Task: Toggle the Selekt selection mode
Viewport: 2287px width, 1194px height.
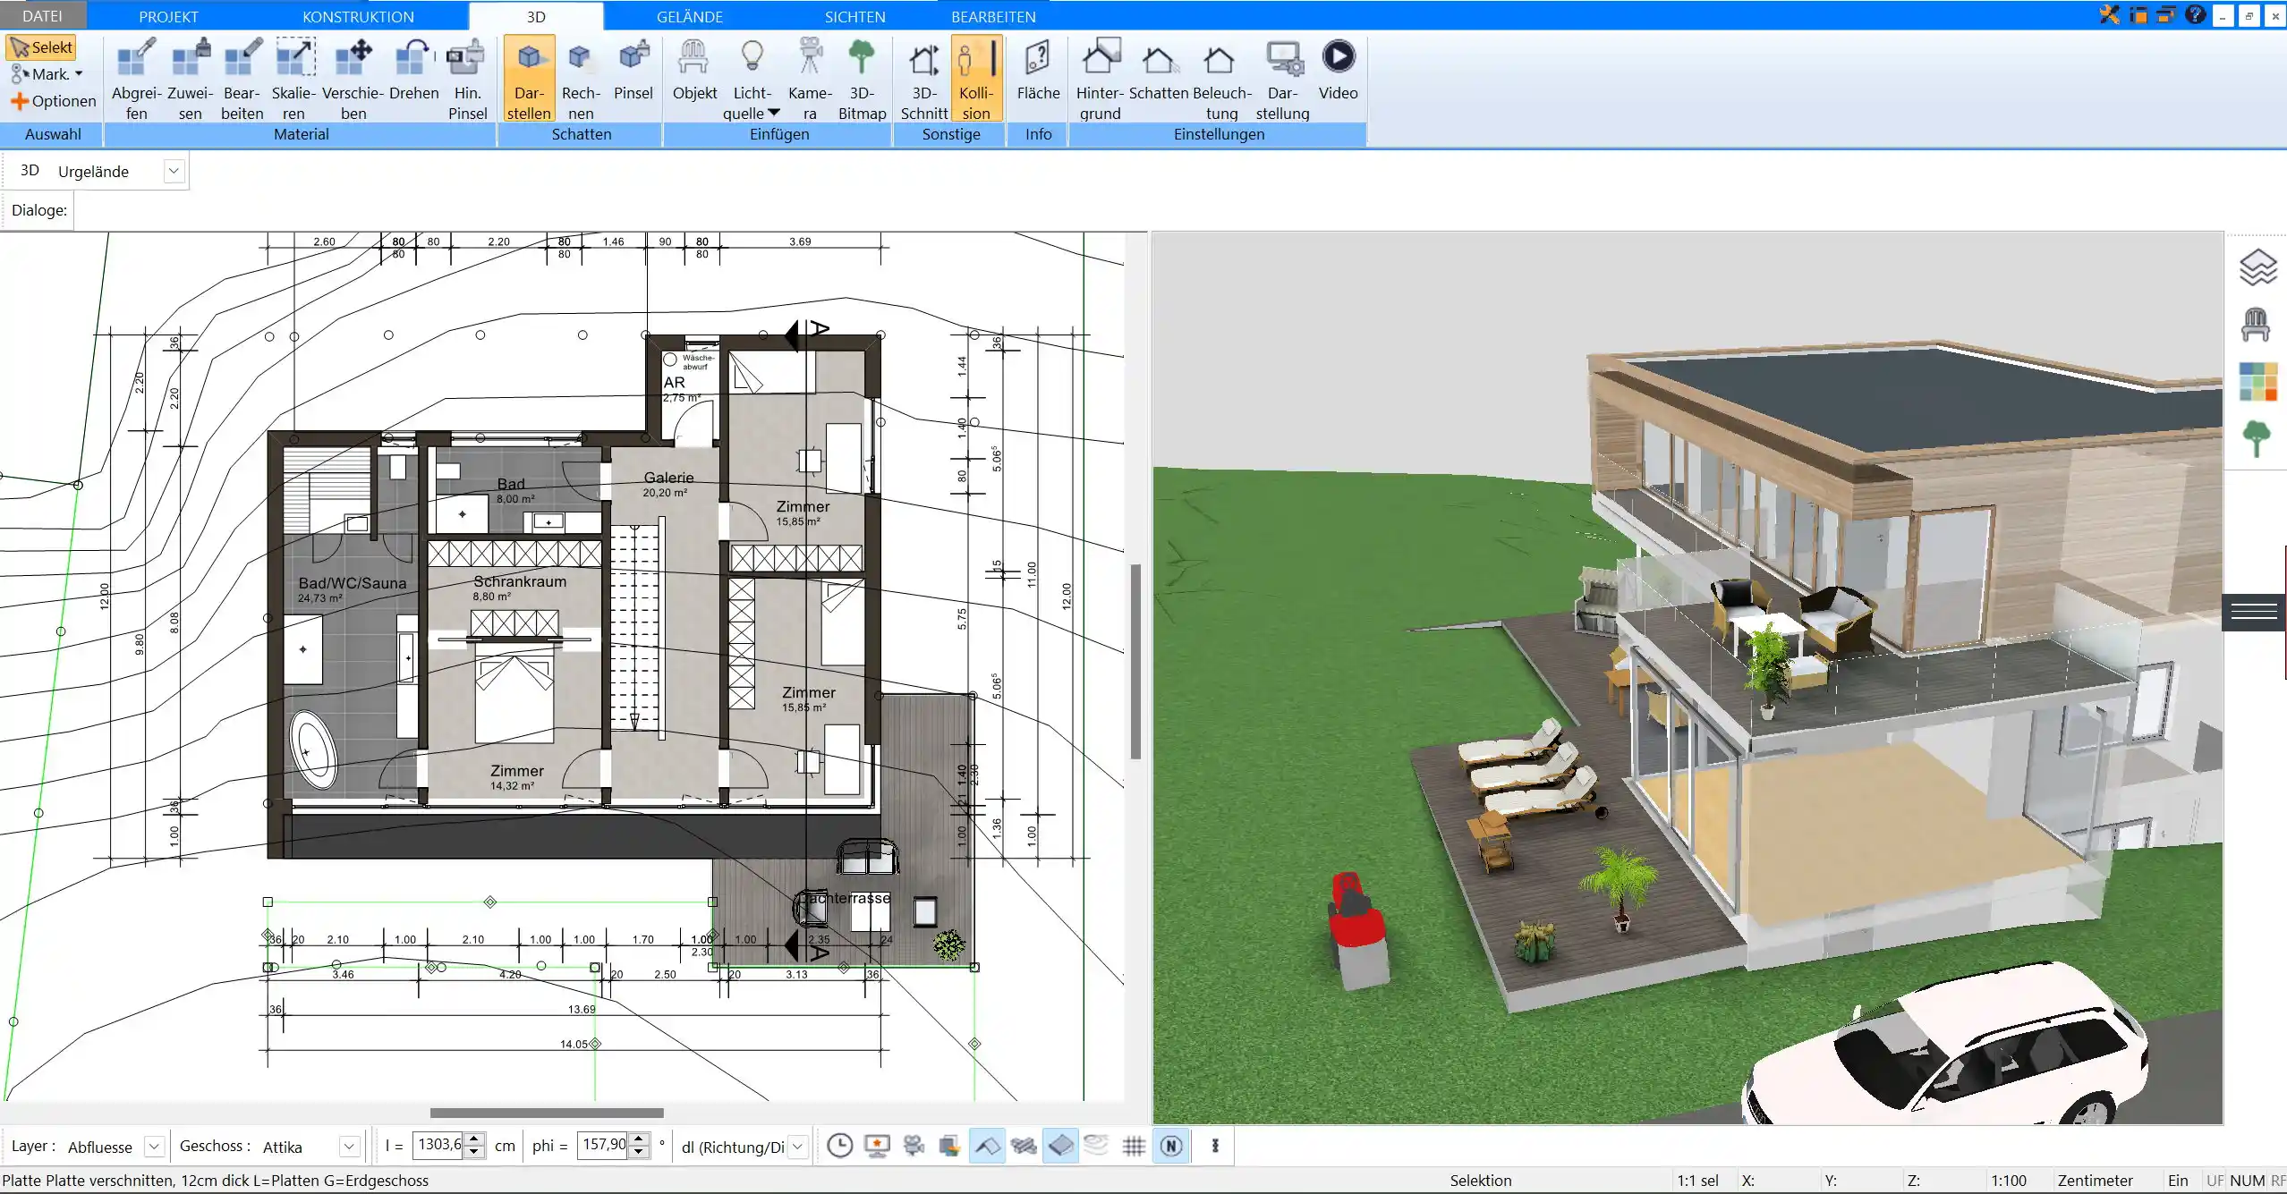Action: (x=41, y=47)
